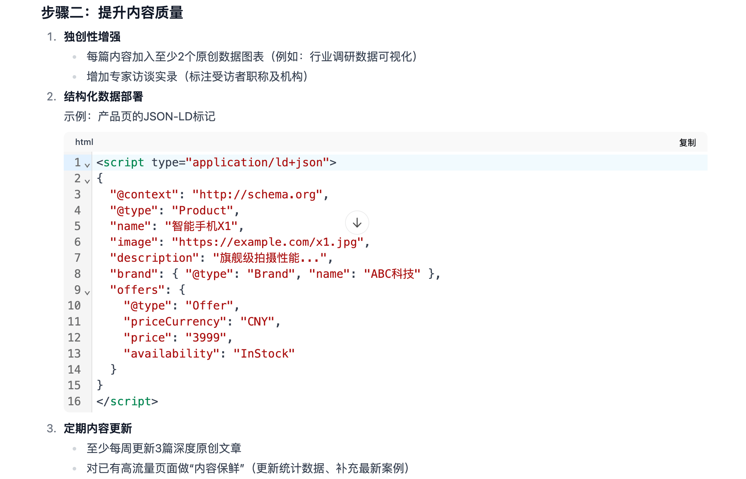Click the "availability": "InStock" line
This screenshot has width=746, height=479.
click(x=209, y=354)
